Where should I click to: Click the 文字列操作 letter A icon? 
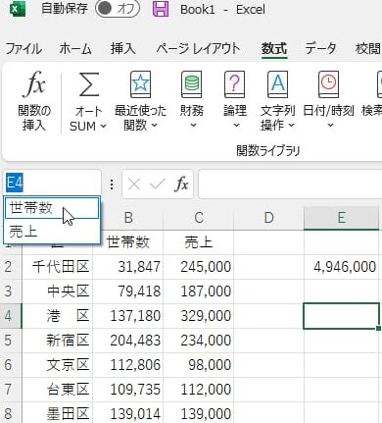pyautogui.click(x=277, y=84)
